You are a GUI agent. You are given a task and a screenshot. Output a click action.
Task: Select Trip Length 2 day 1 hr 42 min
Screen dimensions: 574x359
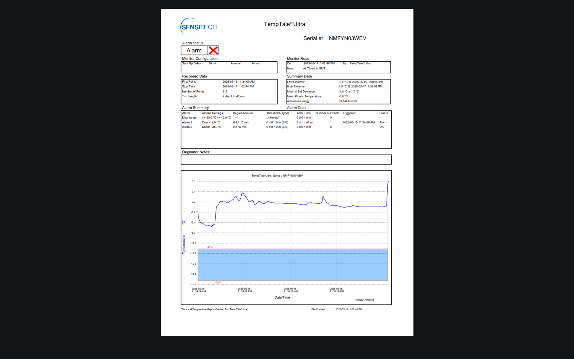233,96
